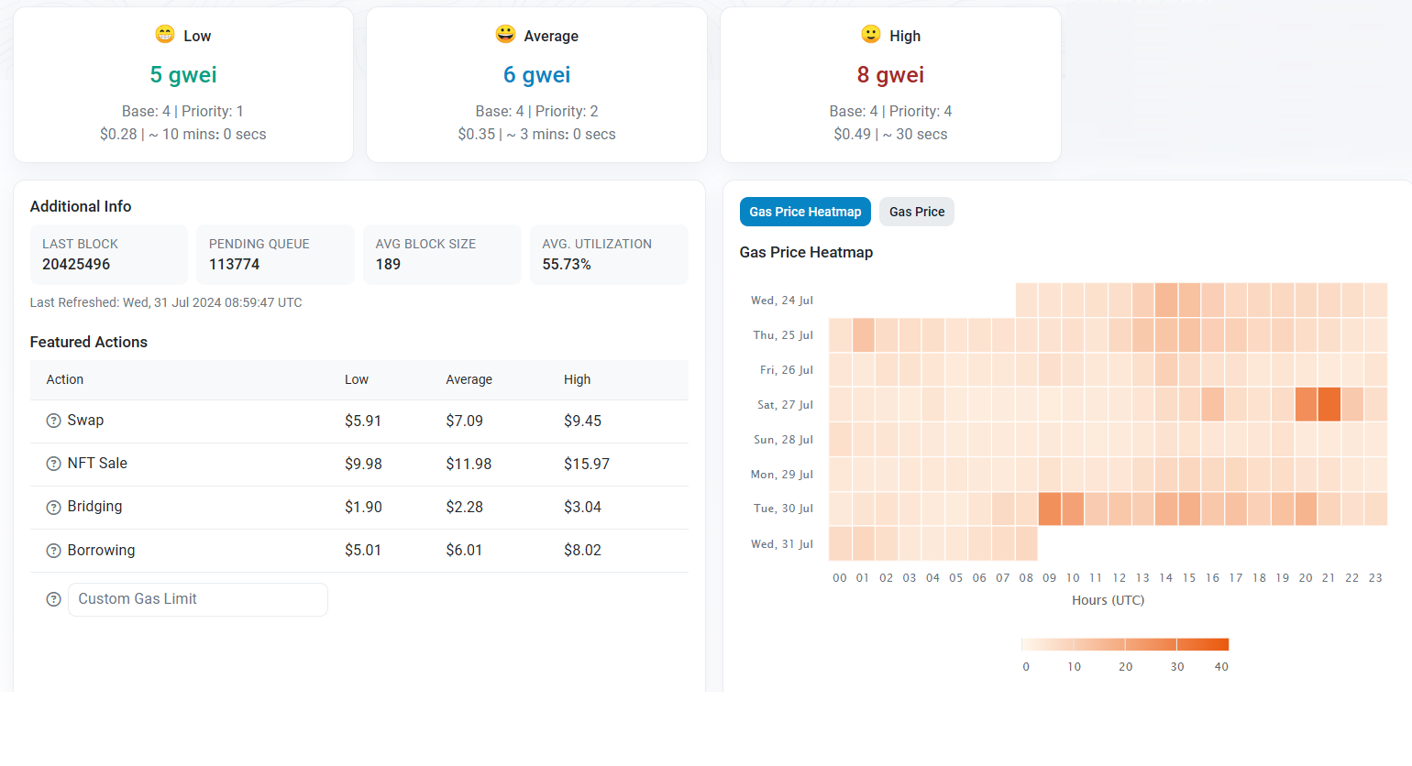This screenshot has width=1412, height=766.
Task: Select the 5 gwei low price
Action: [x=183, y=75]
